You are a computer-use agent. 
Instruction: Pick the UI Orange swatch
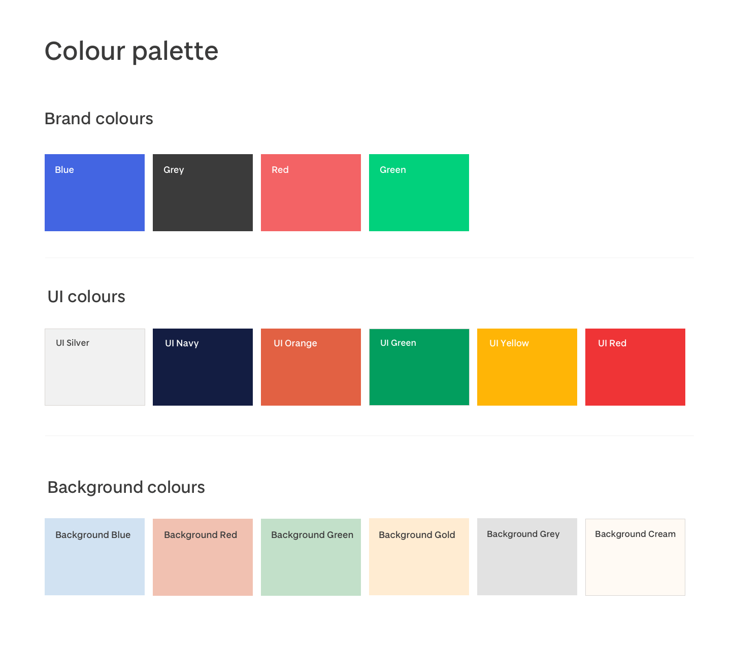311,367
